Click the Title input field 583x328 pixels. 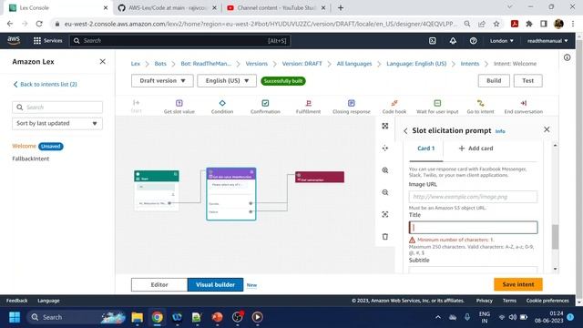tap(473, 228)
